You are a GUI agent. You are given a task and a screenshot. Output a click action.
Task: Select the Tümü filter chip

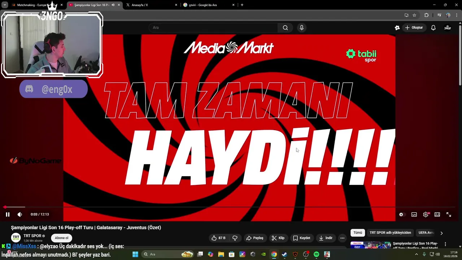358,233
